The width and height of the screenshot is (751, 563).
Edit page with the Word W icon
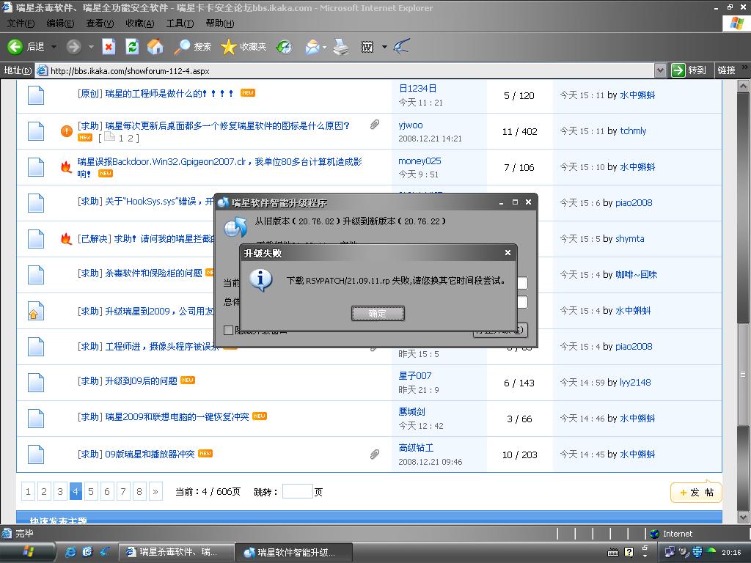click(367, 46)
